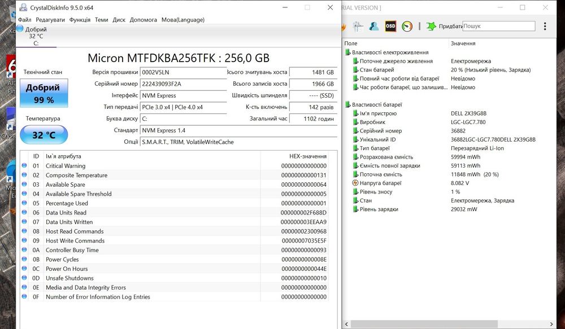This screenshot has width=565, height=329.
Task: Click the Percentage Used status orb
Action: pyautogui.click(x=24, y=203)
